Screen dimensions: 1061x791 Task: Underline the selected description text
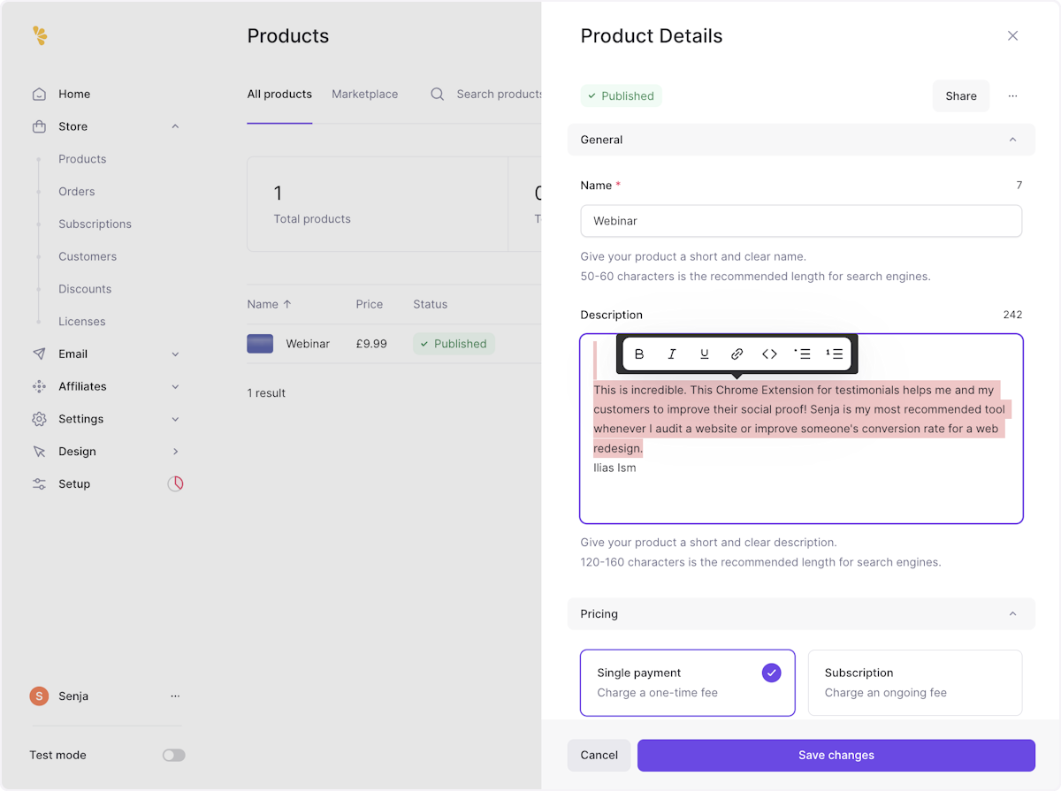(705, 354)
